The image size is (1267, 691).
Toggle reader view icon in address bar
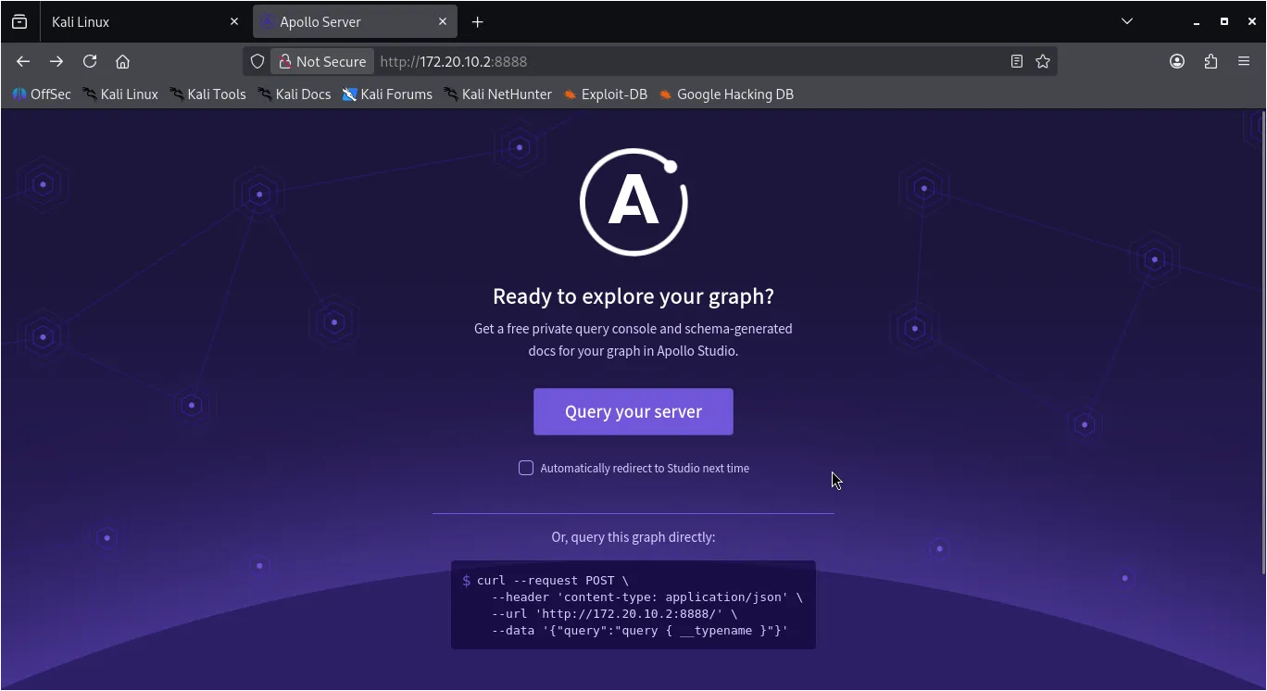coord(1017,61)
